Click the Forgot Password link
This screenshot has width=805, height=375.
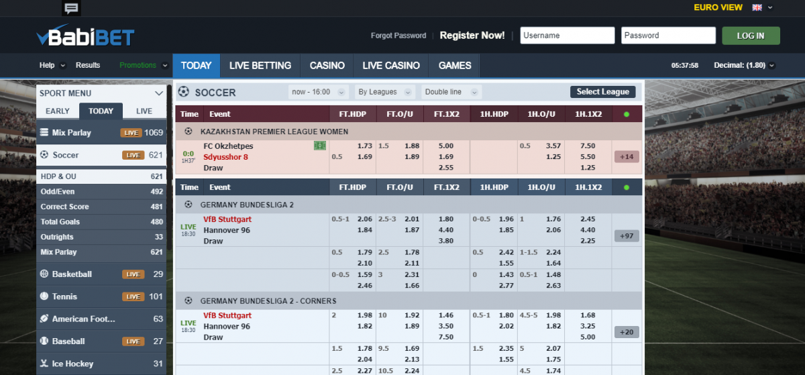[x=398, y=36]
